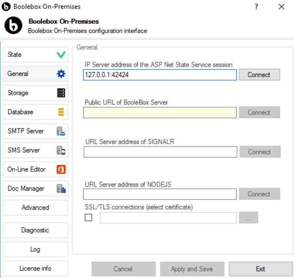The height and width of the screenshot is (278, 294).
Task: Click 'Boolebox On-Premises configuration interface' subtitle
Action: coord(88,31)
